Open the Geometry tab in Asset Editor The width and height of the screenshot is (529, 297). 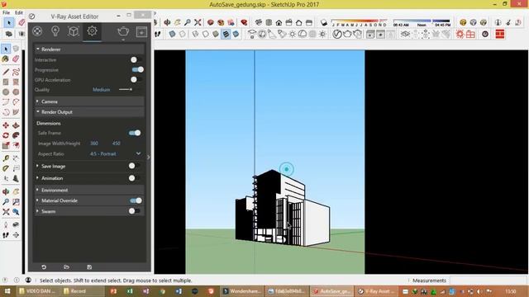[x=74, y=31]
